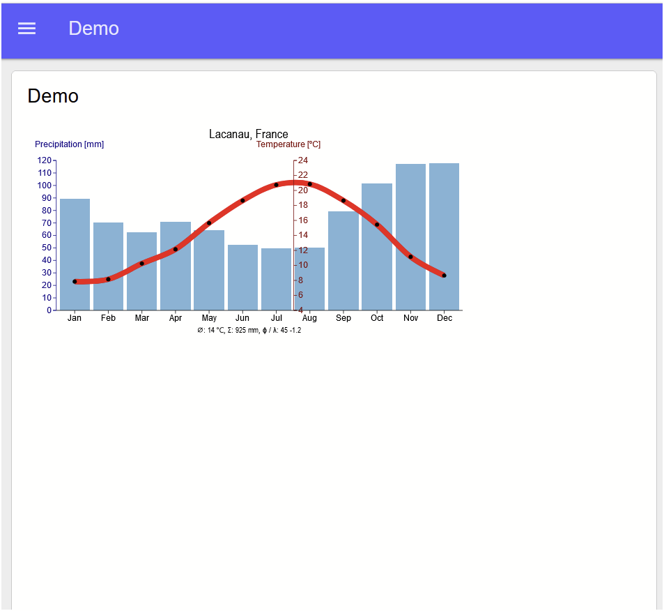Click the Aug month label

pos(309,318)
